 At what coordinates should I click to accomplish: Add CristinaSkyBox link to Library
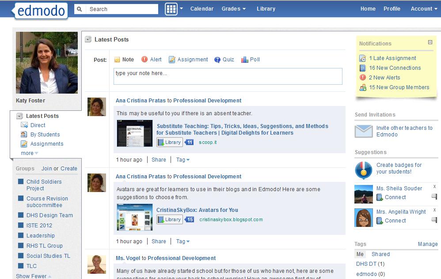[x=170, y=219]
